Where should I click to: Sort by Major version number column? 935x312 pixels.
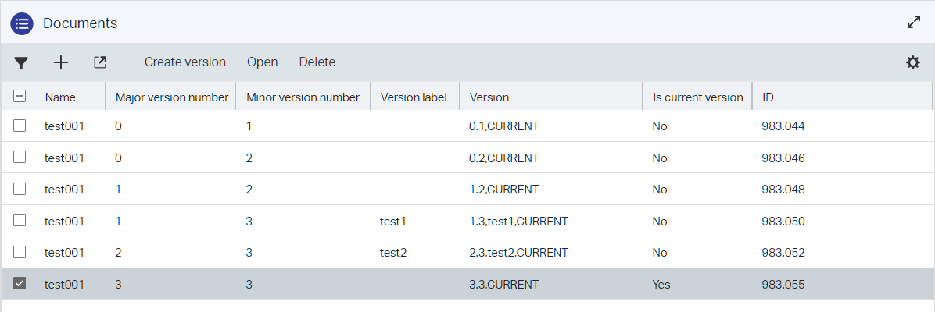[x=171, y=97]
